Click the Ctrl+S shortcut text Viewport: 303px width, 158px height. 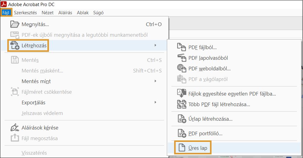click(x=154, y=60)
